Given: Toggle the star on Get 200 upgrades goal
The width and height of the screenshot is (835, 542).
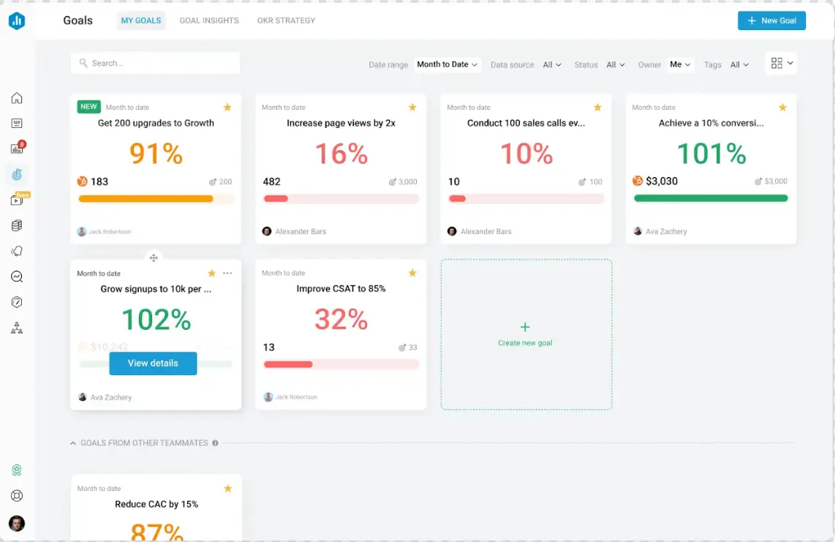Looking at the screenshot, I should tap(227, 107).
